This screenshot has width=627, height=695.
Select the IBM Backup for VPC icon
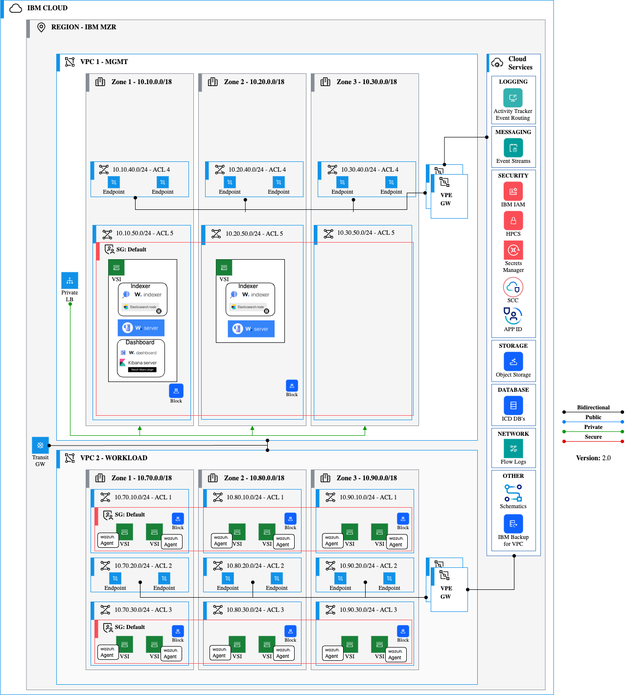point(513,523)
